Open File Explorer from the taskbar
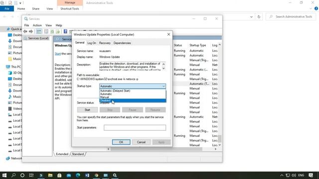The image size is (319, 179). tap(50, 175)
